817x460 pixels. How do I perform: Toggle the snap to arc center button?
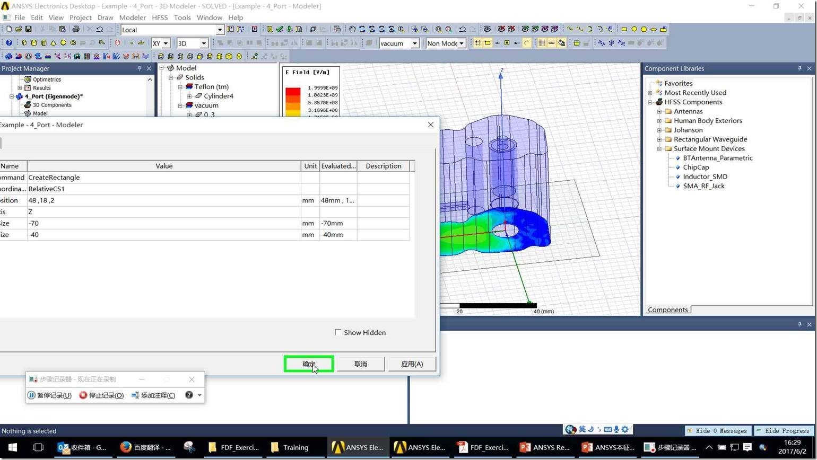[x=526, y=43]
